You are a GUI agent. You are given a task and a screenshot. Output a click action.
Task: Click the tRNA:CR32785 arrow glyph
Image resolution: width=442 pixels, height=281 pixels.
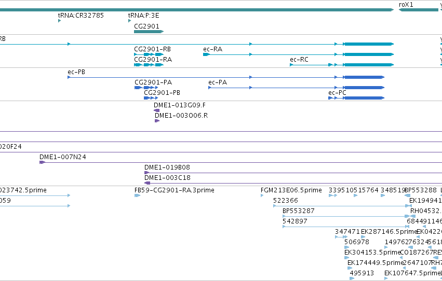click(60, 21)
